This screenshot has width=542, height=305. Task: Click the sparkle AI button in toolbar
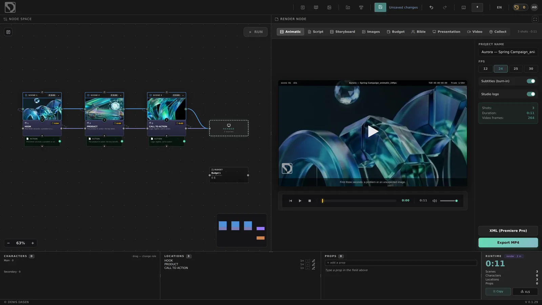tap(477, 7)
